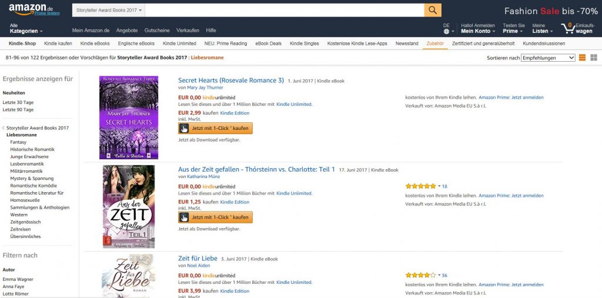Click the star rating of Aus der Zeit gefallen
This screenshot has width=602, height=298.
tap(420, 186)
